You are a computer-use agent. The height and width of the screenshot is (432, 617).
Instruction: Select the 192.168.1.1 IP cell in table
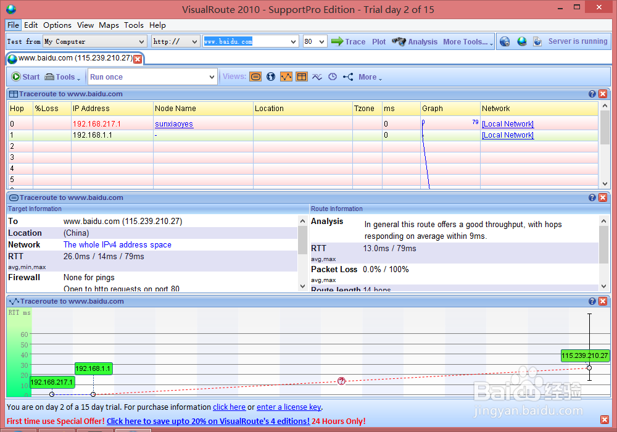tap(112, 135)
